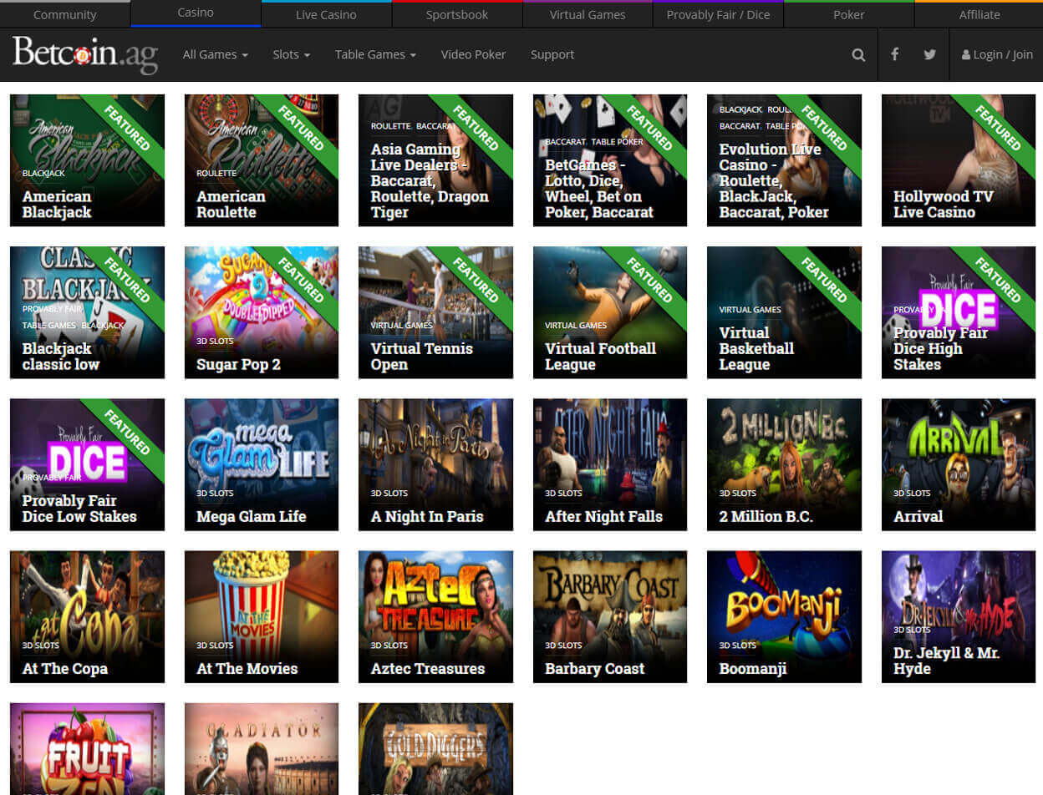The image size is (1043, 795).
Task: Open the At The Movies slot
Action: [x=262, y=616]
